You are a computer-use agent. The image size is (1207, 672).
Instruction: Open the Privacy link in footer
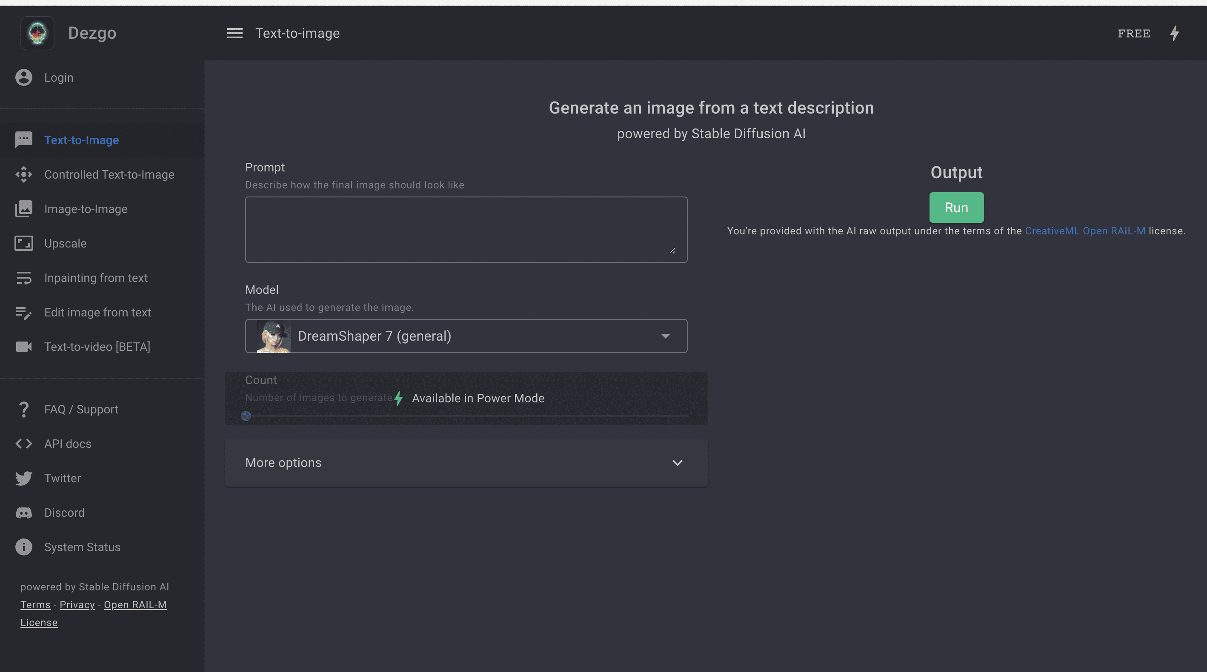click(x=77, y=604)
